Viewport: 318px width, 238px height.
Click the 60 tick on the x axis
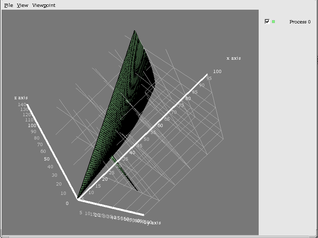click(x=160, y=125)
